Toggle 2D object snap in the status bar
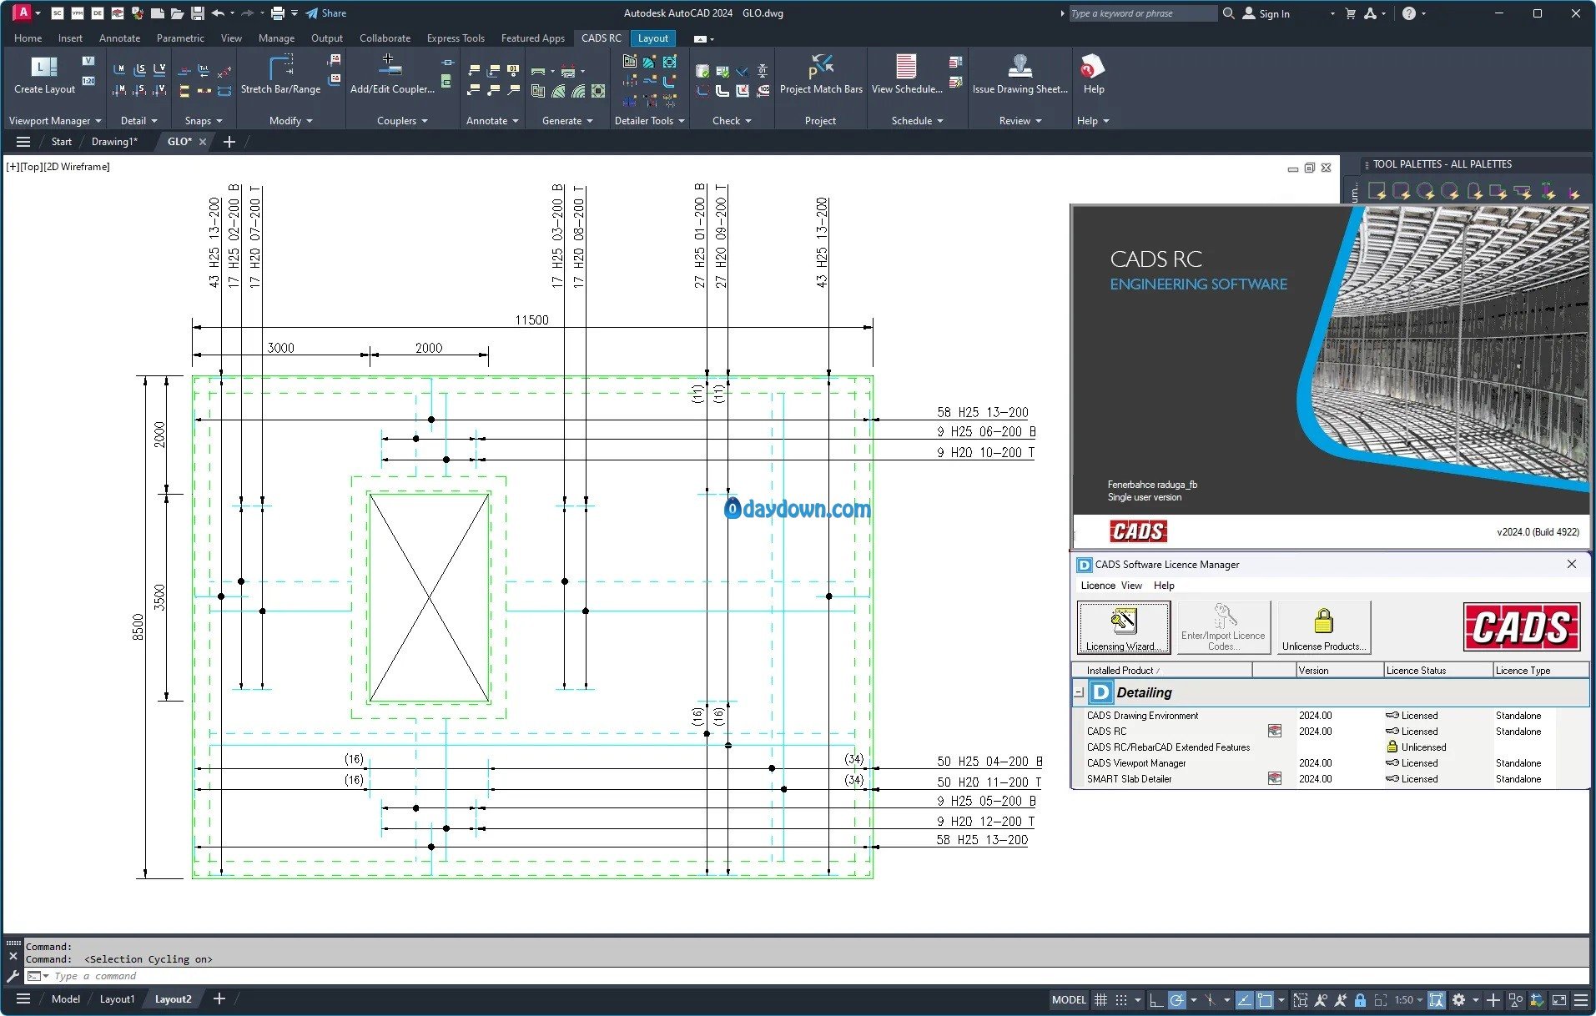The width and height of the screenshot is (1596, 1016). (1265, 999)
